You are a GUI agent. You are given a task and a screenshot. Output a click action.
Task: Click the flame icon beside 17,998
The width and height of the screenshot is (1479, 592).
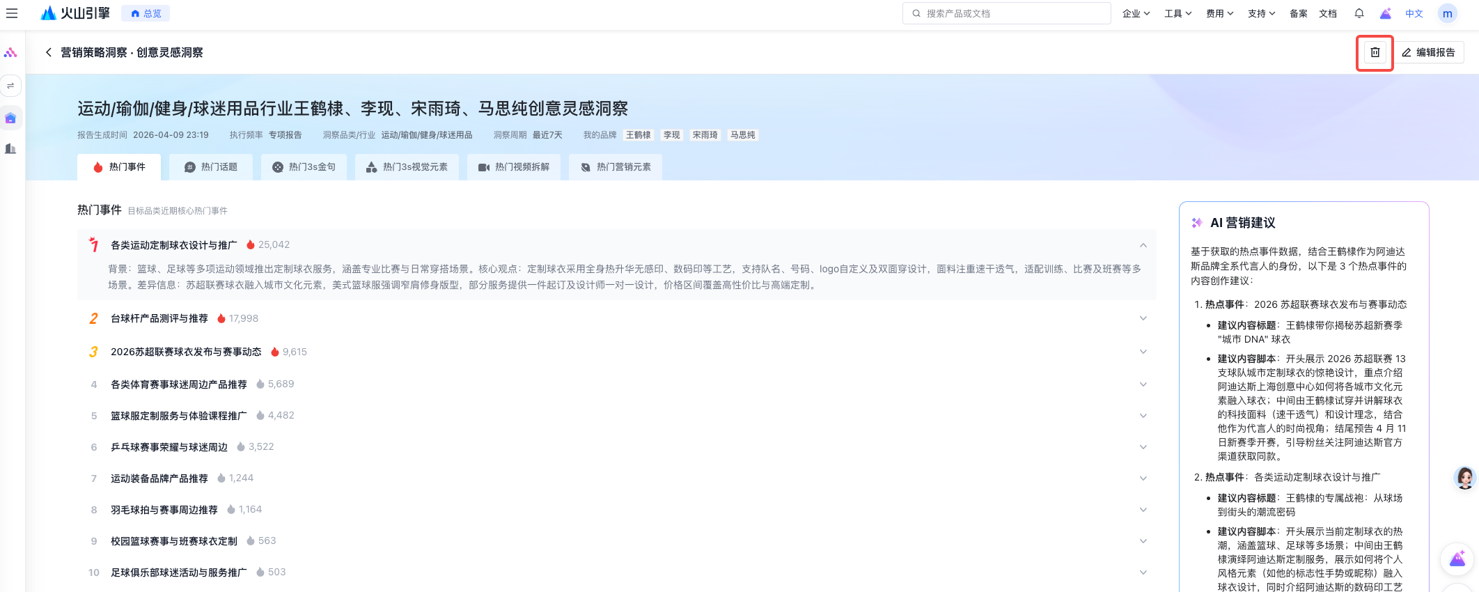point(221,318)
